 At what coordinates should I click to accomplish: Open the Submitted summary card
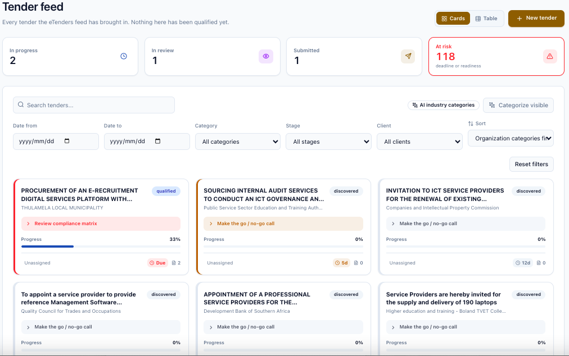coord(354,57)
